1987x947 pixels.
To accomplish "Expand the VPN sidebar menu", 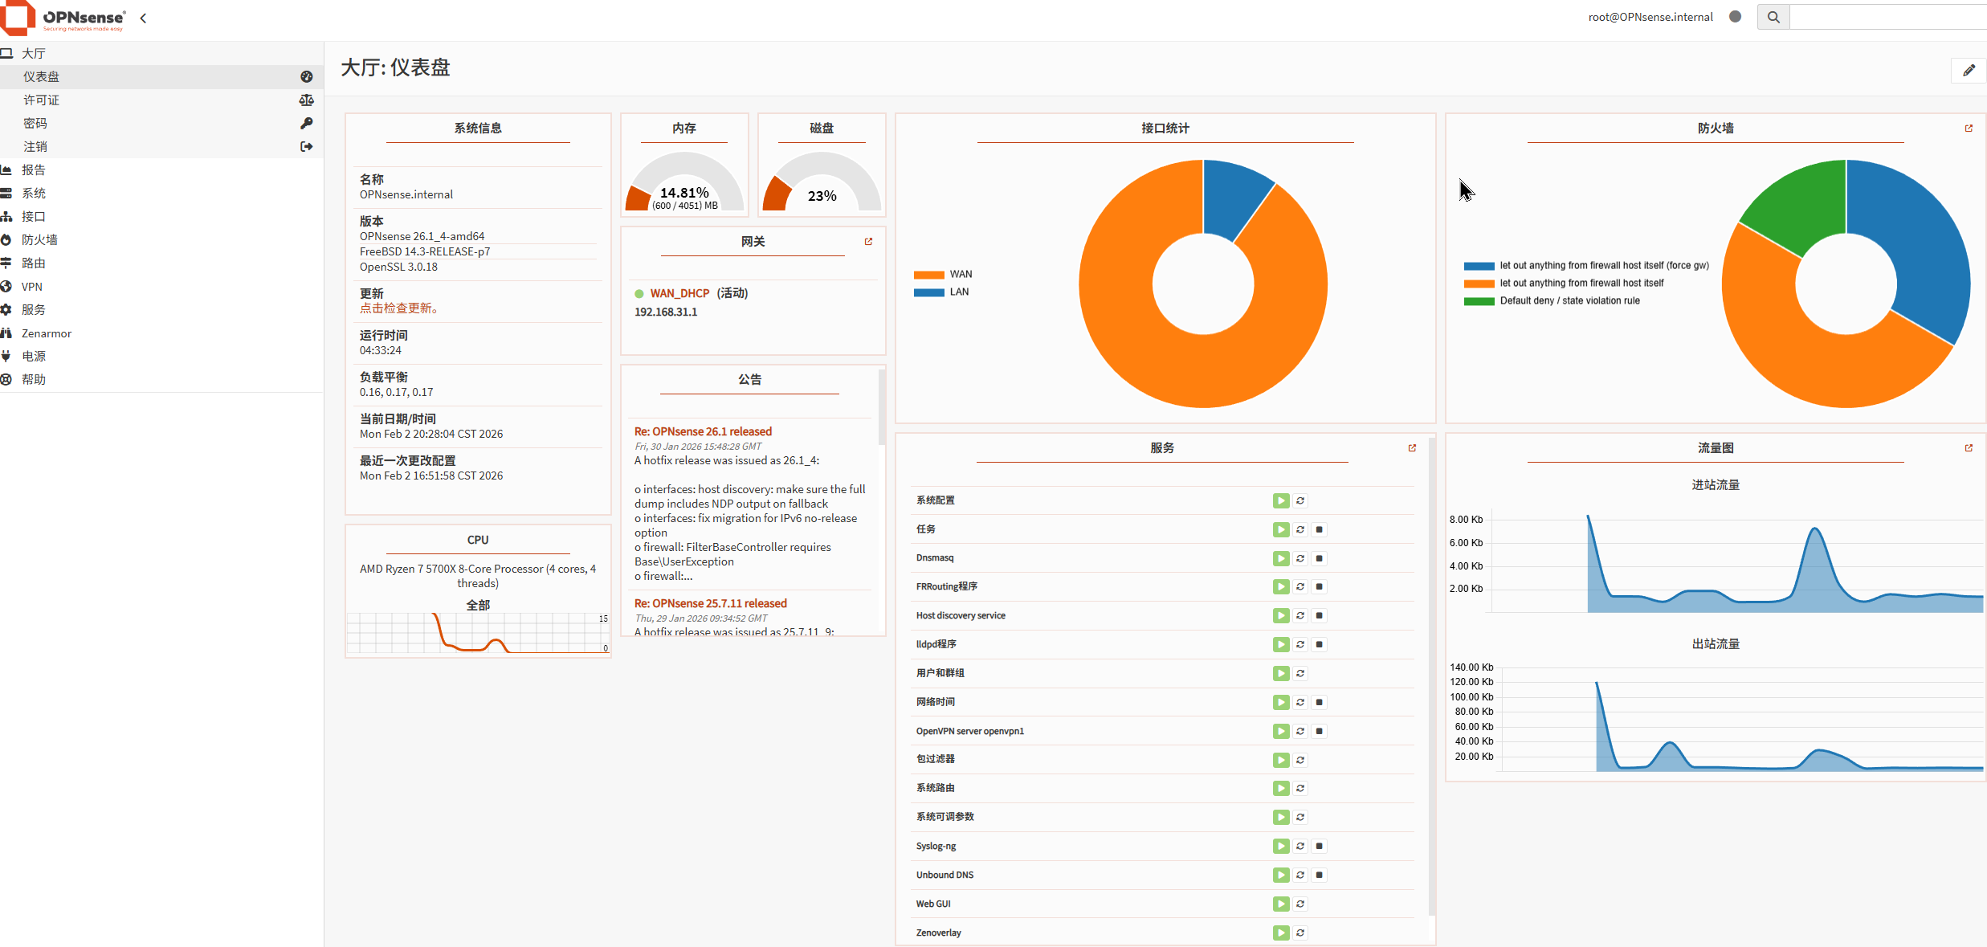I will coord(31,287).
